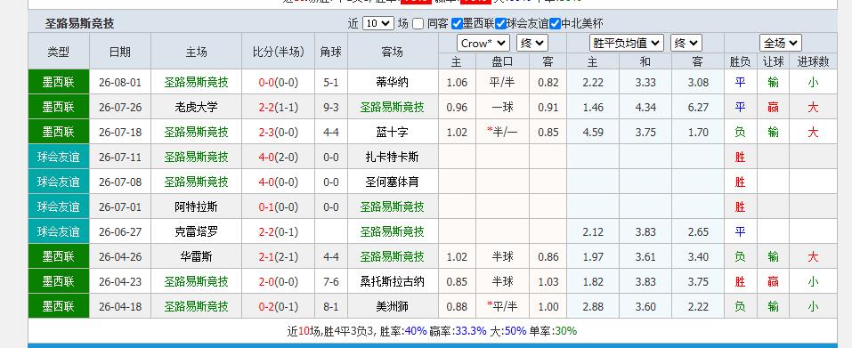852x348 pixels.
Task: Click the 角球 column header
Action: (x=331, y=53)
